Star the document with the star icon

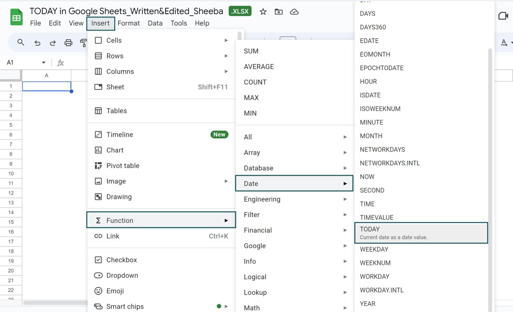[263, 12]
